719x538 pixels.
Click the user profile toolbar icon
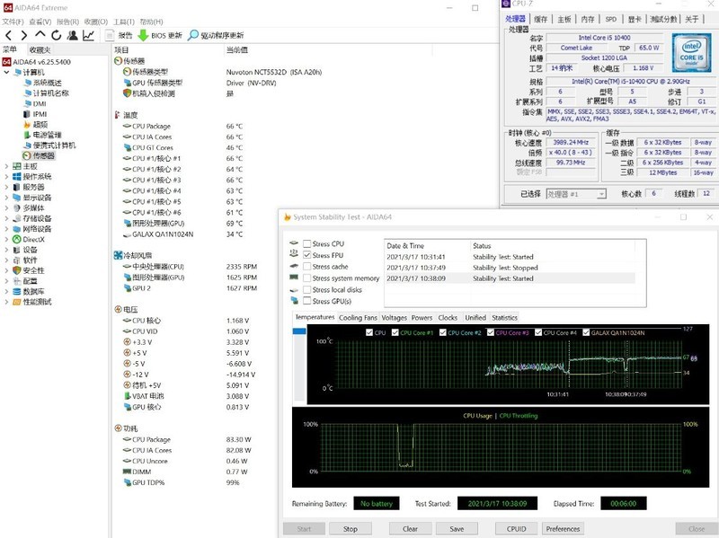pyautogui.click(x=72, y=35)
